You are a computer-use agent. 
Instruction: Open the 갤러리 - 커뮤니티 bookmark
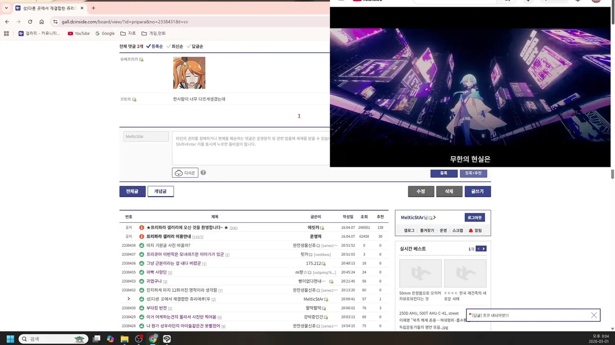tap(39, 34)
